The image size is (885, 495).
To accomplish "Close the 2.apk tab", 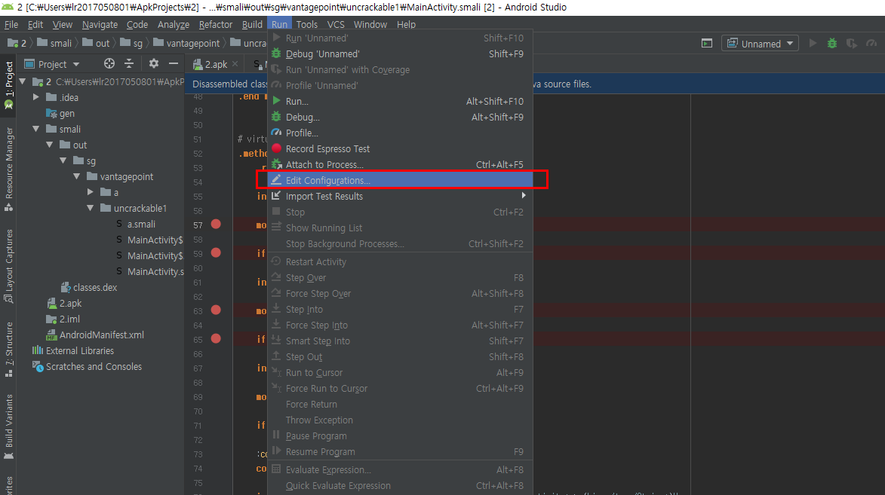I will click(x=235, y=64).
